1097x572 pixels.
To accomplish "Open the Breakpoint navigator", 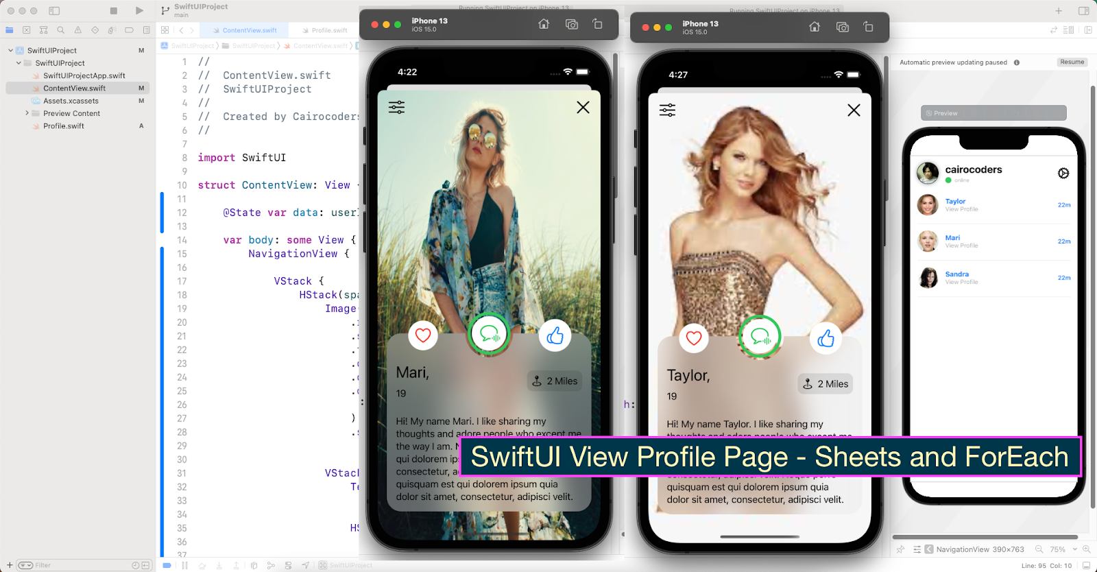I will (129, 30).
